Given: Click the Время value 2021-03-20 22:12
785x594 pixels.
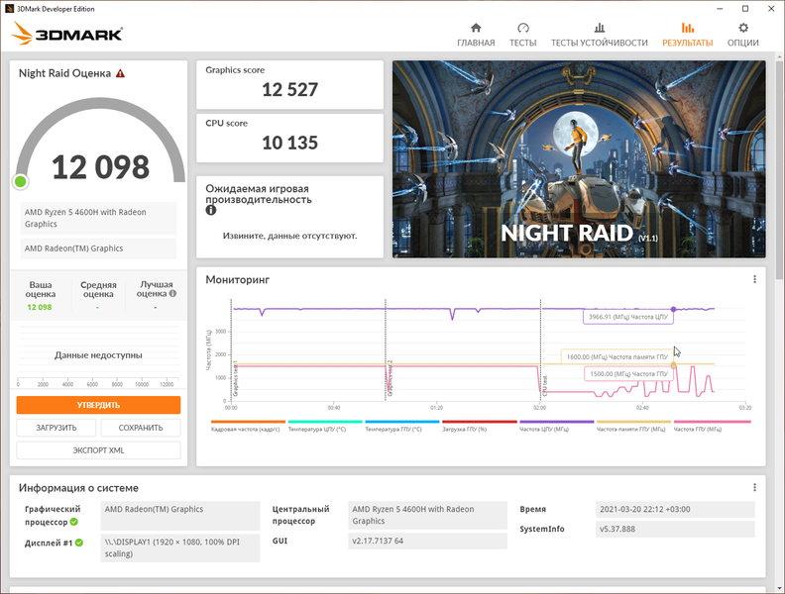Looking at the screenshot, I should point(675,509).
